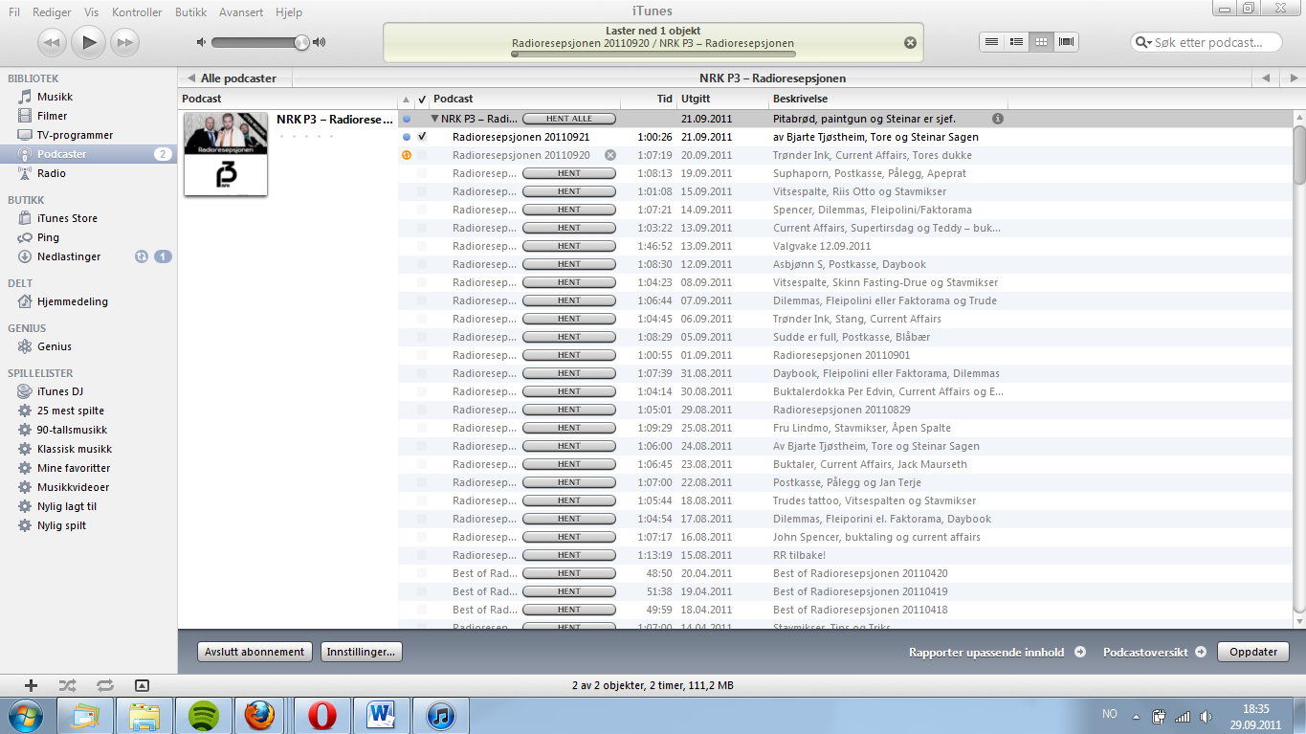Click Avslutt abonnement button
Image resolution: width=1306 pixels, height=734 pixels.
point(255,652)
